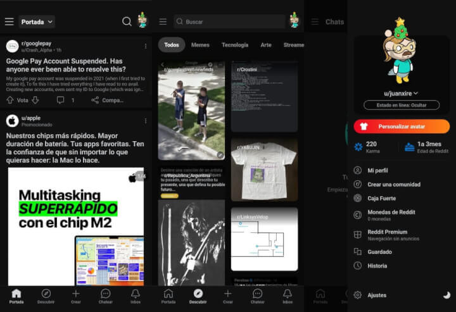Open r/googlepay community icon
This screenshot has height=312, width=456.
click(x=13, y=46)
